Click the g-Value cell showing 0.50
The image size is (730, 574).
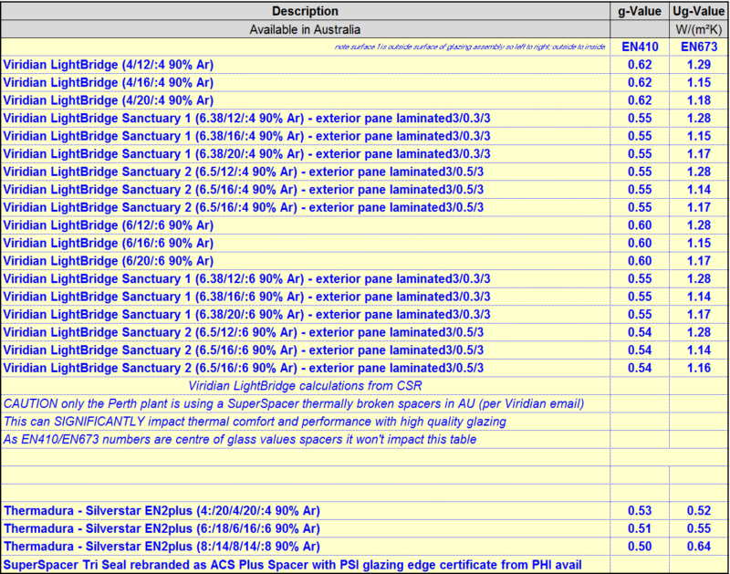click(640, 546)
